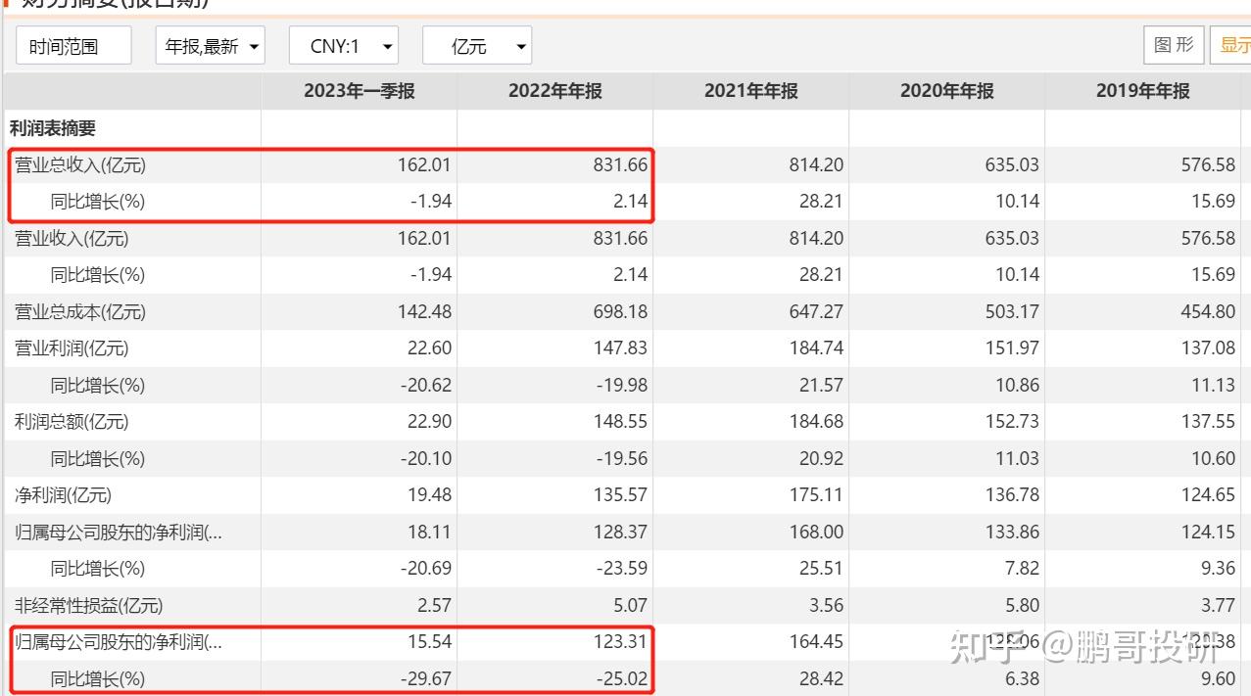The image size is (1251, 696).
Task: Click the 图形 button
Action: click(x=1175, y=45)
